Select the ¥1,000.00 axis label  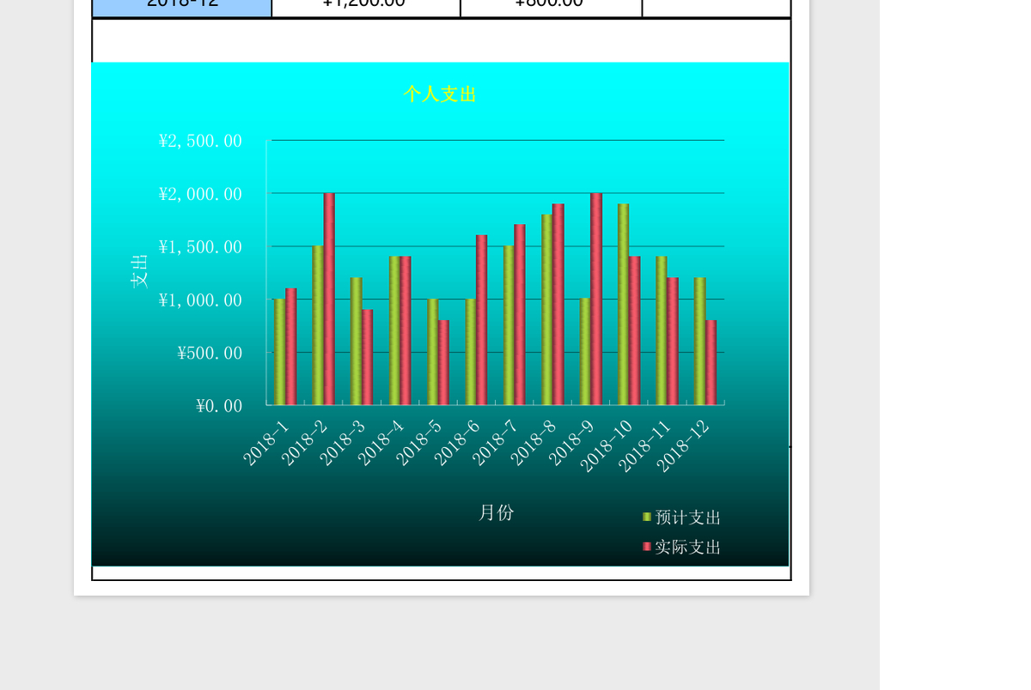200,300
